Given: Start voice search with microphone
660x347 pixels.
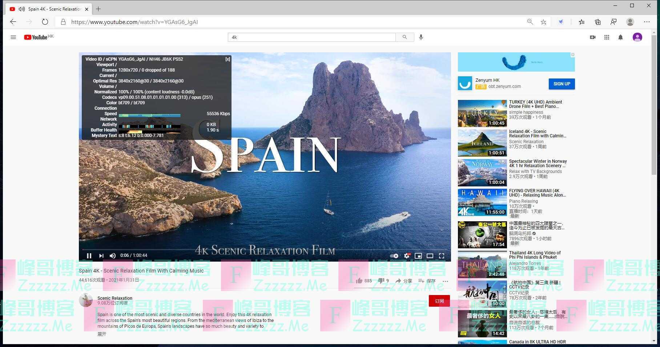Looking at the screenshot, I should (421, 37).
